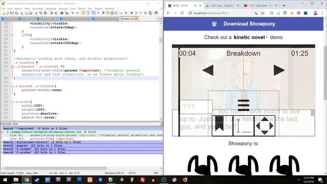Click the Replace icon in Notepad++ toolbar
This screenshot has height=184, width=327.
[x=66, y=13]
